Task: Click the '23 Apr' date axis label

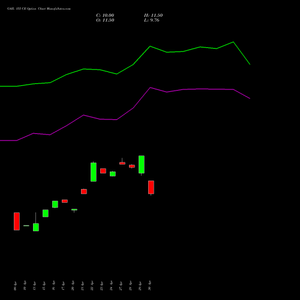Action: point(102,286)
